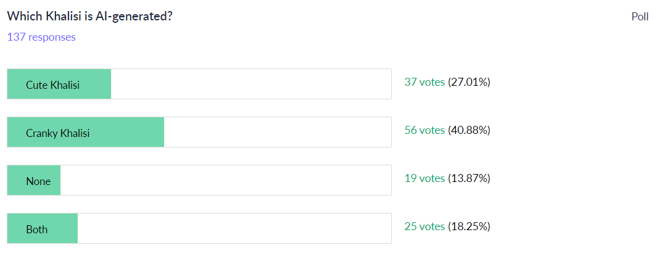Select the None option label
The image size is (657, 261).
[38, 181]
